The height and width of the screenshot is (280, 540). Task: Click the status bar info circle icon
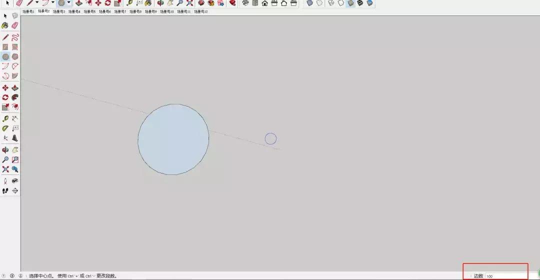pyautogui.click(x=12, y=276)
